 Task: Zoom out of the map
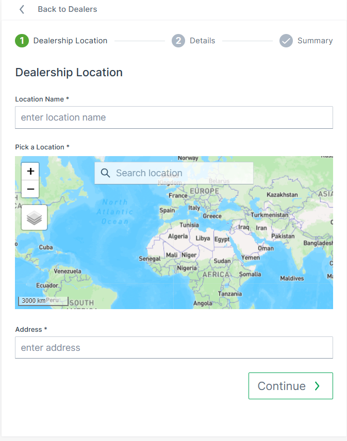coord(30,189)
